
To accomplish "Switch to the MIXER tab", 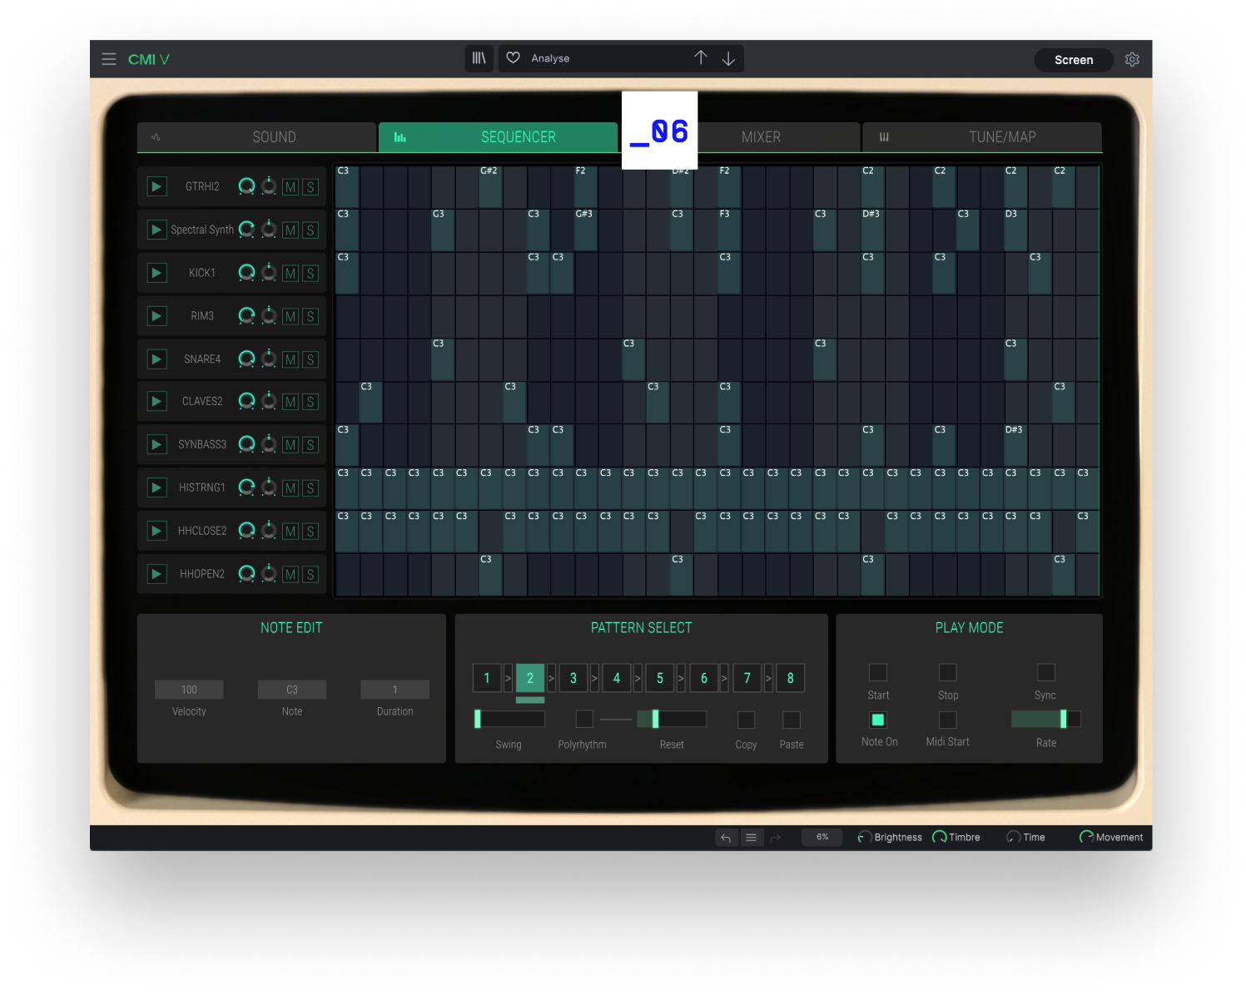I will click(x=761, y=137).
